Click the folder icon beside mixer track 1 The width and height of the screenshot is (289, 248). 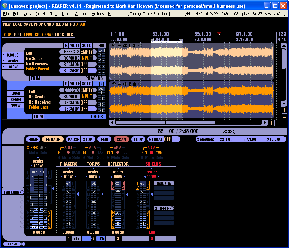(x=76, y=239)
